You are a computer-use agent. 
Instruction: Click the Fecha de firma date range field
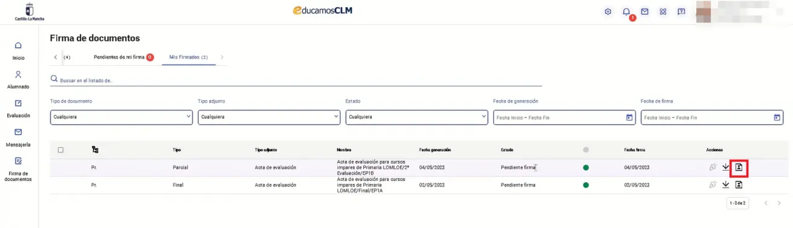712,117
